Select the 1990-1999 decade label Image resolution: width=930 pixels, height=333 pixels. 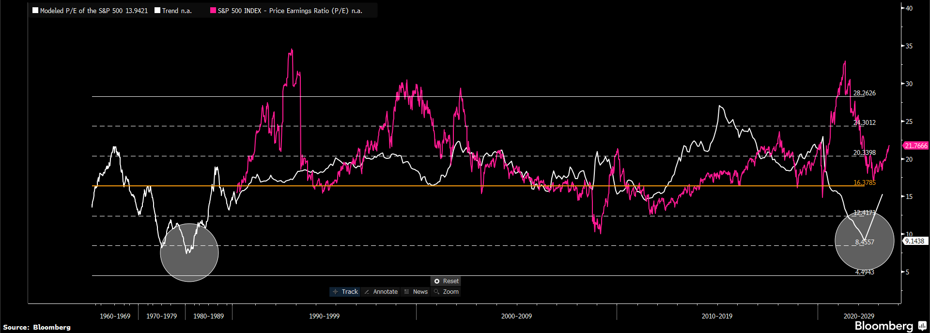click(324, 316)
